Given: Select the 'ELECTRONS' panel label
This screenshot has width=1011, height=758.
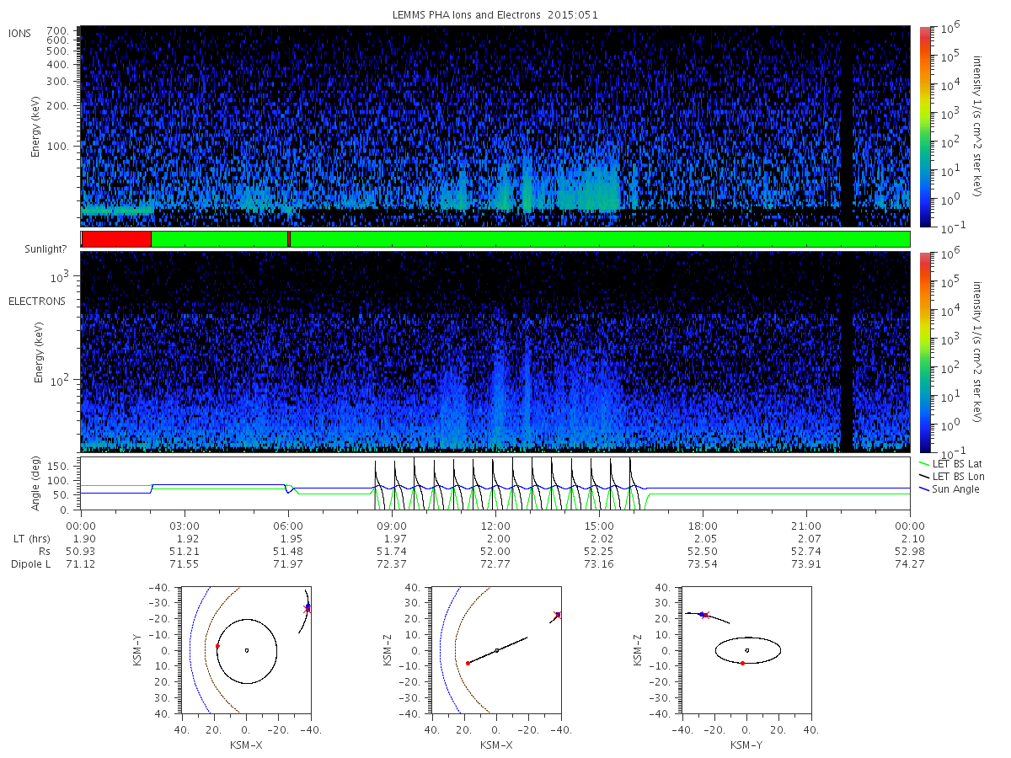Looking at the screenshot, I should coord(37,301).
